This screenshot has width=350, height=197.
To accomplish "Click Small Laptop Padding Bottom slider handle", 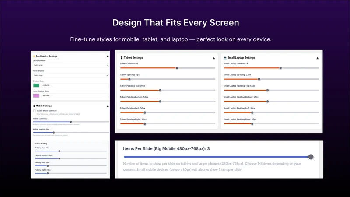I will 267,102.
